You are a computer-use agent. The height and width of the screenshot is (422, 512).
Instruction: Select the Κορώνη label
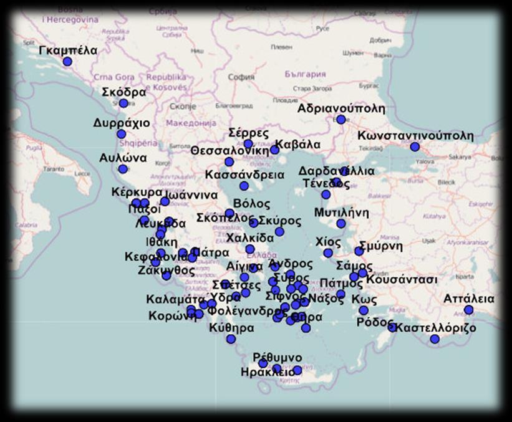pyautogui.click(x=172, y=316)
